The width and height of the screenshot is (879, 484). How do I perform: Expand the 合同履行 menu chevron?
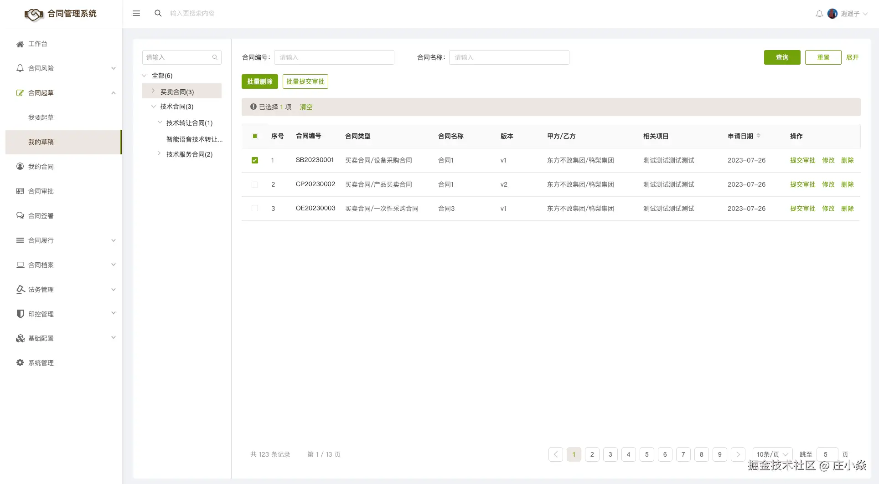(x=114, y=240)
